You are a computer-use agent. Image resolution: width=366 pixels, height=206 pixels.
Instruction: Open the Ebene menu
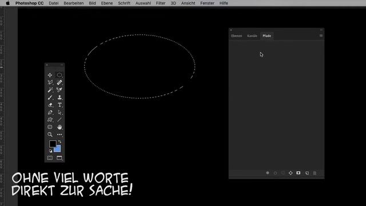click(x=107, y=3)
